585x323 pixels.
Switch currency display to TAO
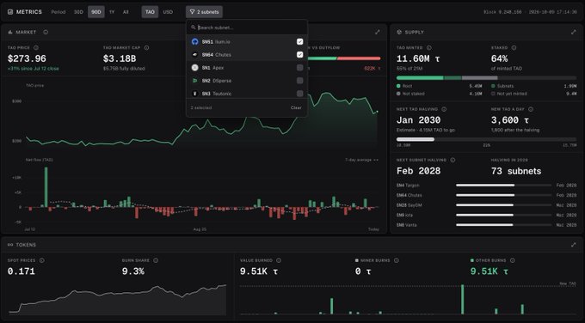click(150, 12)
